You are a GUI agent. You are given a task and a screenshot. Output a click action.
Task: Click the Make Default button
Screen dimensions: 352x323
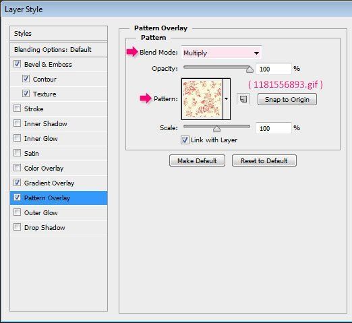pos(197,160)
